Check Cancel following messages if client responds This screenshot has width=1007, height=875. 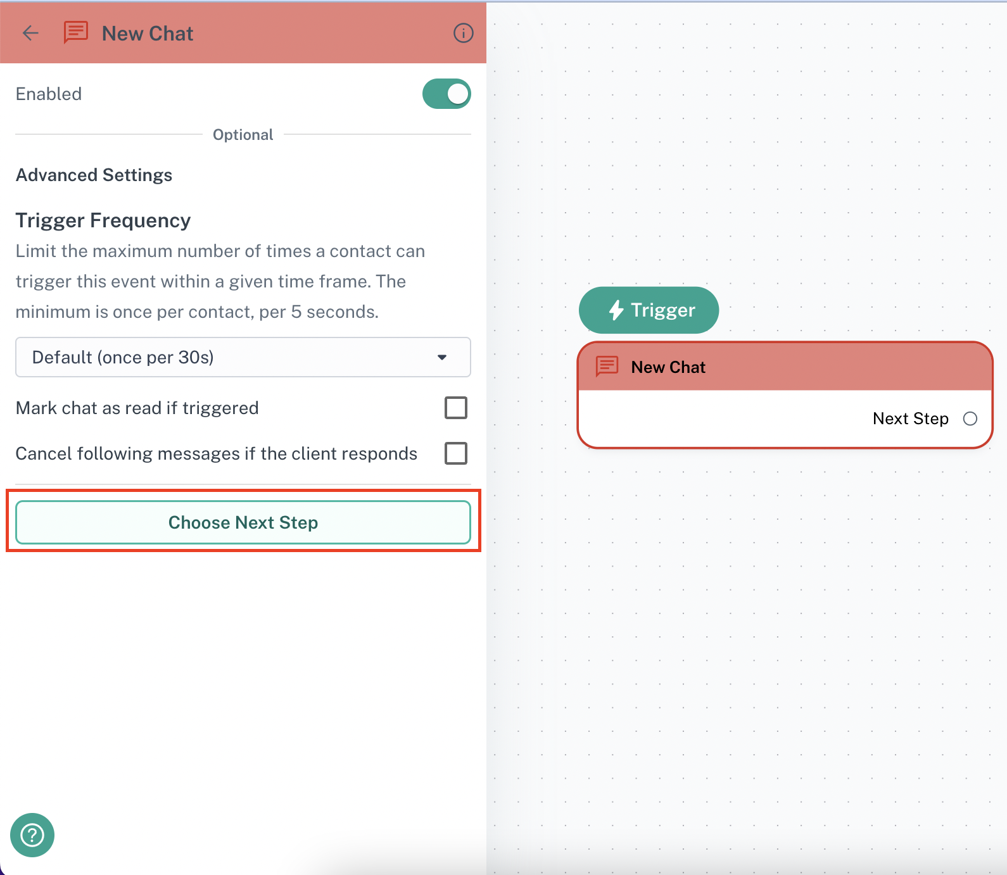coord(455,453)
